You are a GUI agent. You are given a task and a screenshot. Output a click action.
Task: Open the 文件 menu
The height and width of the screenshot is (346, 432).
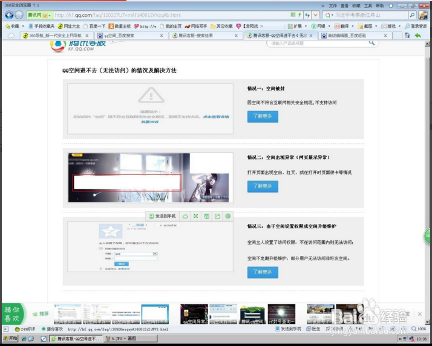tap(333, 5)
